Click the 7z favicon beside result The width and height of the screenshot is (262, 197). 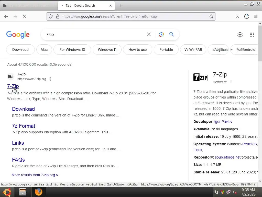coord(11,76)
